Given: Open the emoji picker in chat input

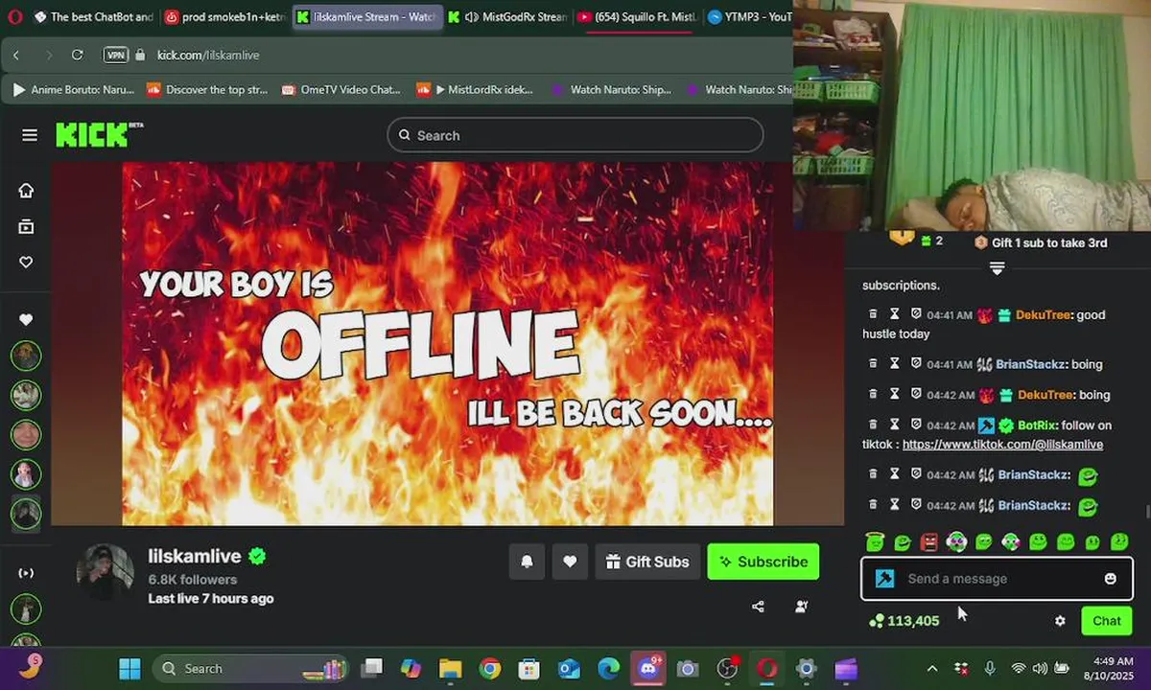Looking at the screenshot, I should [1110, 579].
